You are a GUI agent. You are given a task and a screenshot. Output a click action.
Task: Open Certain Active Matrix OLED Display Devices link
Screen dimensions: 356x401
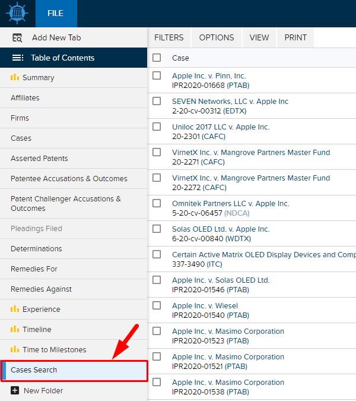coord(264,255)
